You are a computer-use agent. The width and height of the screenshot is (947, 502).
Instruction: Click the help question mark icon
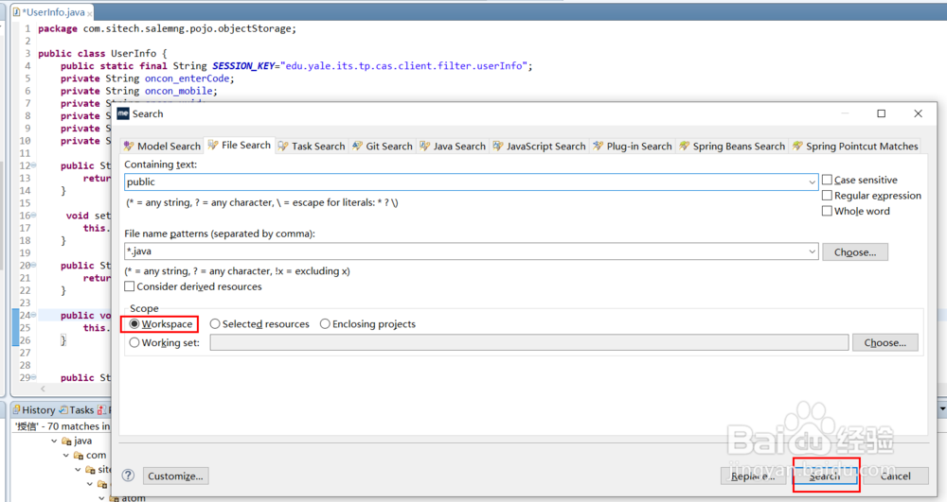(x=129, y=476)
